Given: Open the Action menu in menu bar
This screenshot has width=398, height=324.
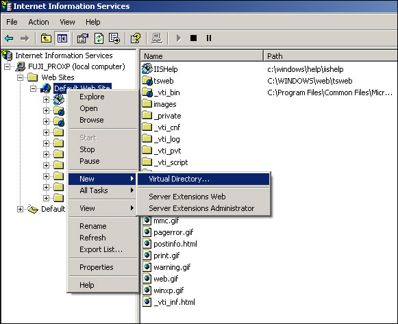Looking at the screenshot, I should pyautogui.click(x=38, y=22).
